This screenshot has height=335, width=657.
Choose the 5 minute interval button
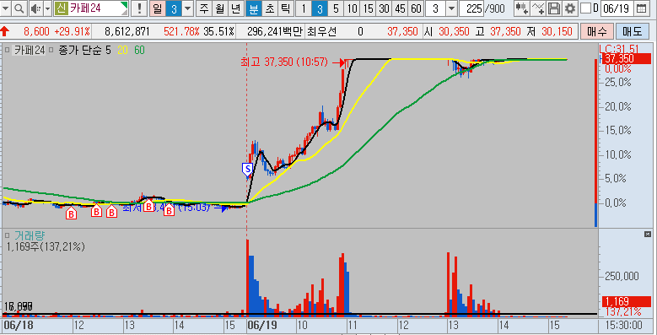336,8
